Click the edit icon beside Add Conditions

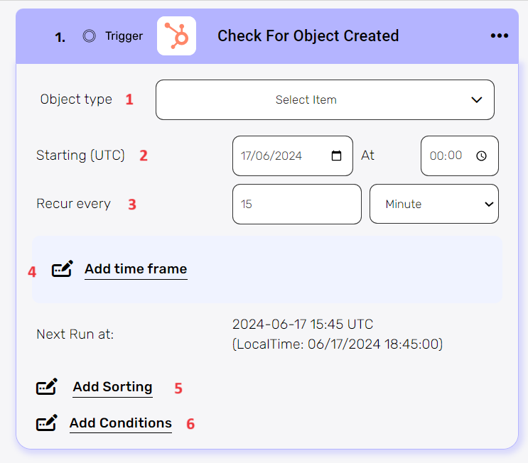click(x=47, y=423)
